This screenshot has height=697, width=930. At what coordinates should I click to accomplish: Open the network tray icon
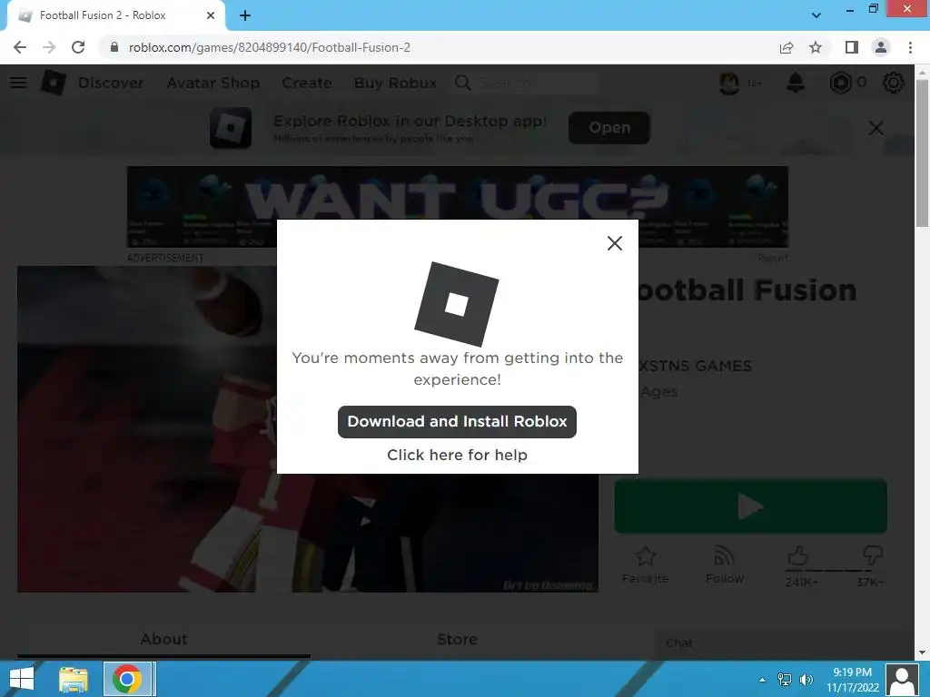[784, 679]
